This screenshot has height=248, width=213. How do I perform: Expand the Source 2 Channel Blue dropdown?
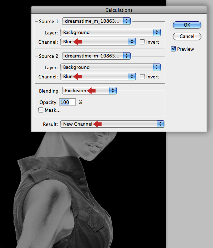[x=98, y=77]
